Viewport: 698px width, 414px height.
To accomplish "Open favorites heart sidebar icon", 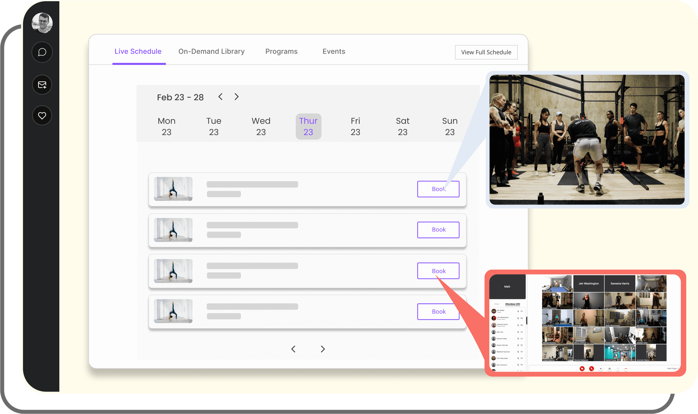I will click(42, 116).
